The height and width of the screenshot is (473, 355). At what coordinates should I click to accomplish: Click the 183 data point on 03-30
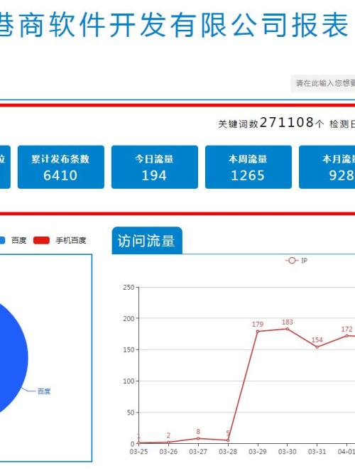point(288,329)
